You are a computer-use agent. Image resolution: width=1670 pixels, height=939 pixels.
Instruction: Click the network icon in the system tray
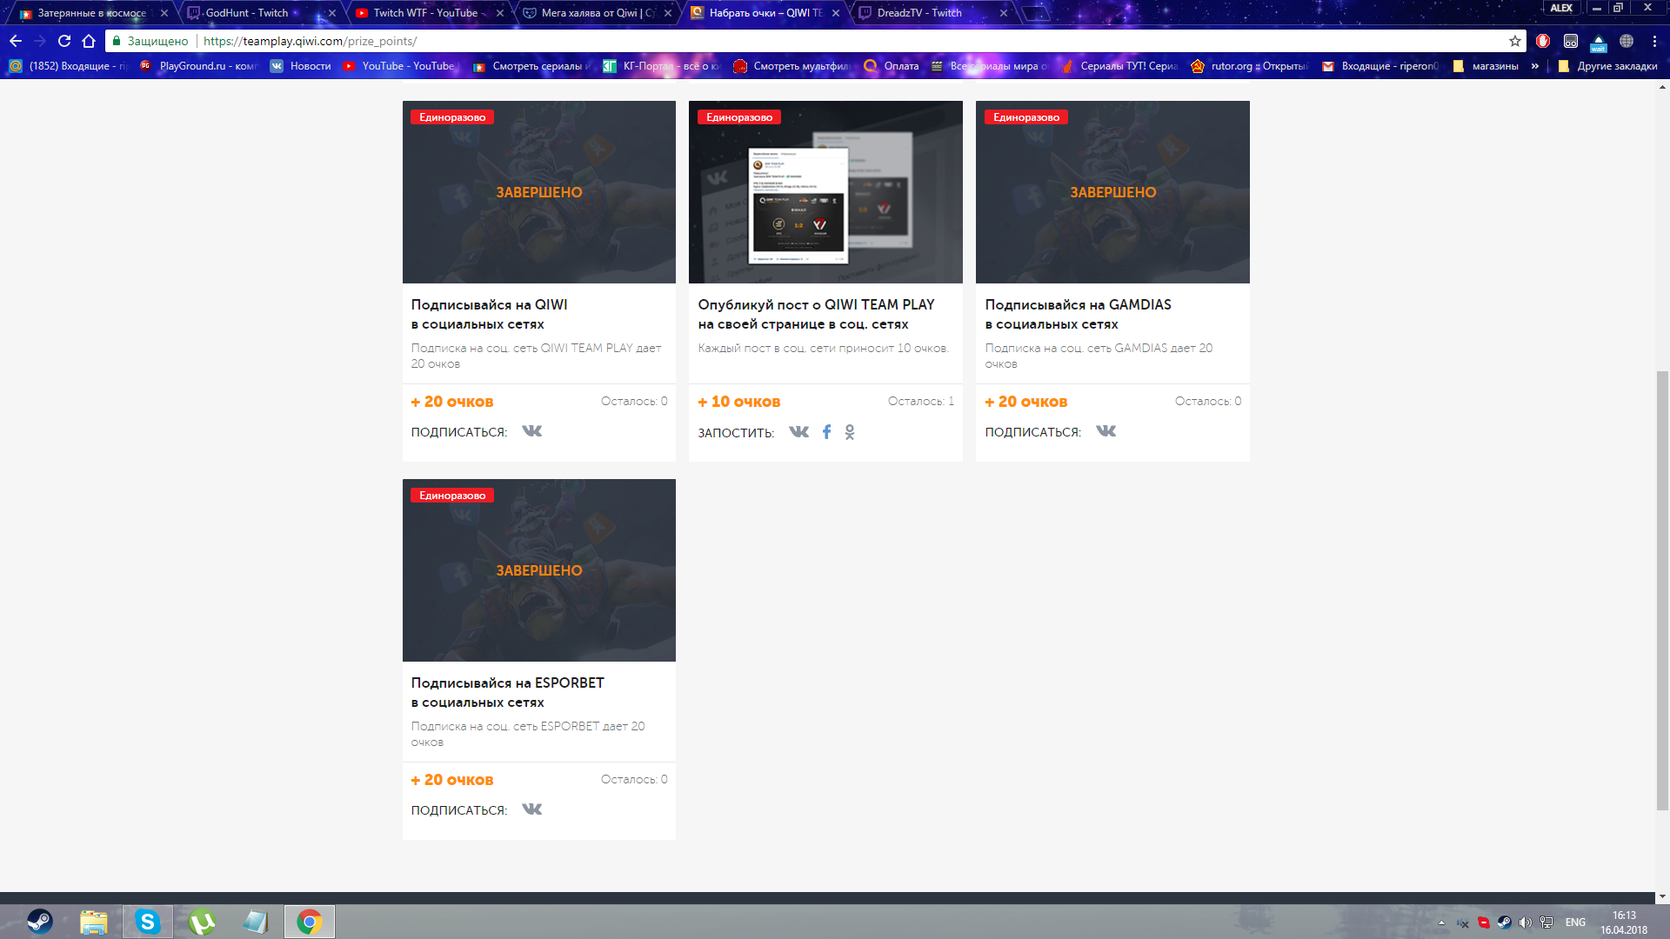point(1546,922)
